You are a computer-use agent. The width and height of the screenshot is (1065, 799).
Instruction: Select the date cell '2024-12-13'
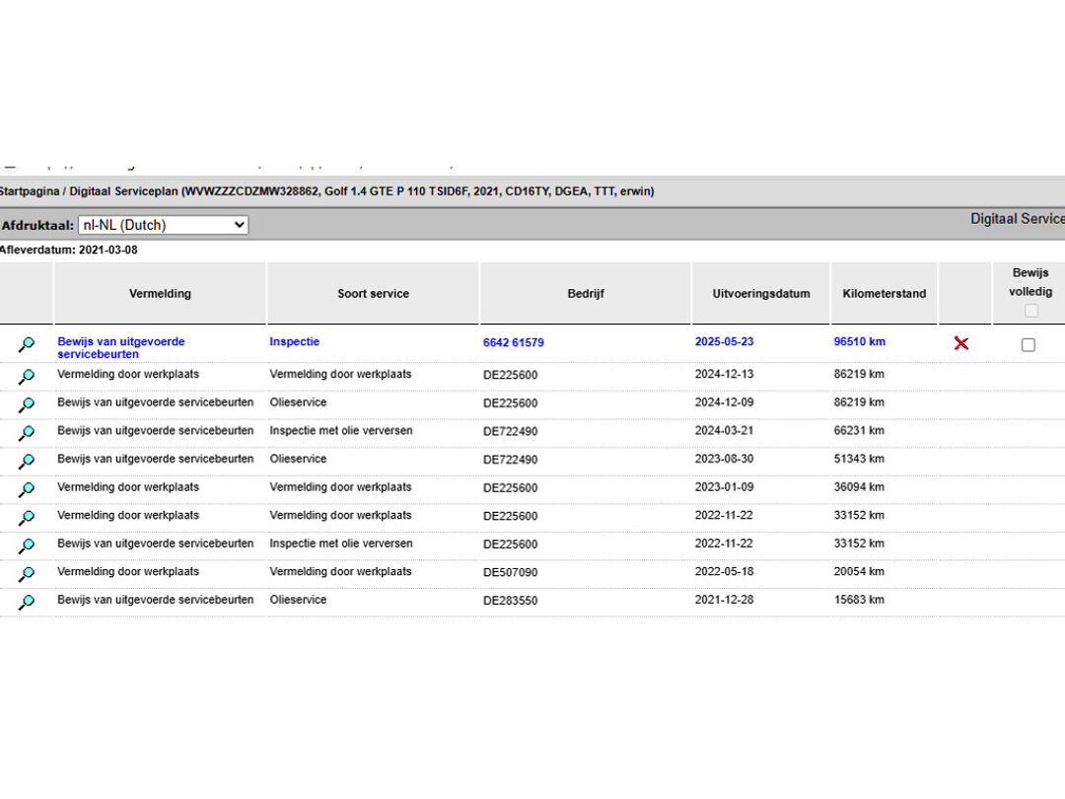tap(724, 375)
